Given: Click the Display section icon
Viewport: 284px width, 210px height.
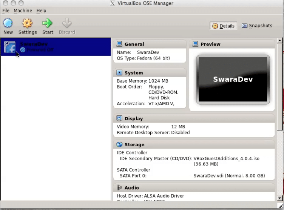Looking at the screenshot, I should tap(119, 118).
